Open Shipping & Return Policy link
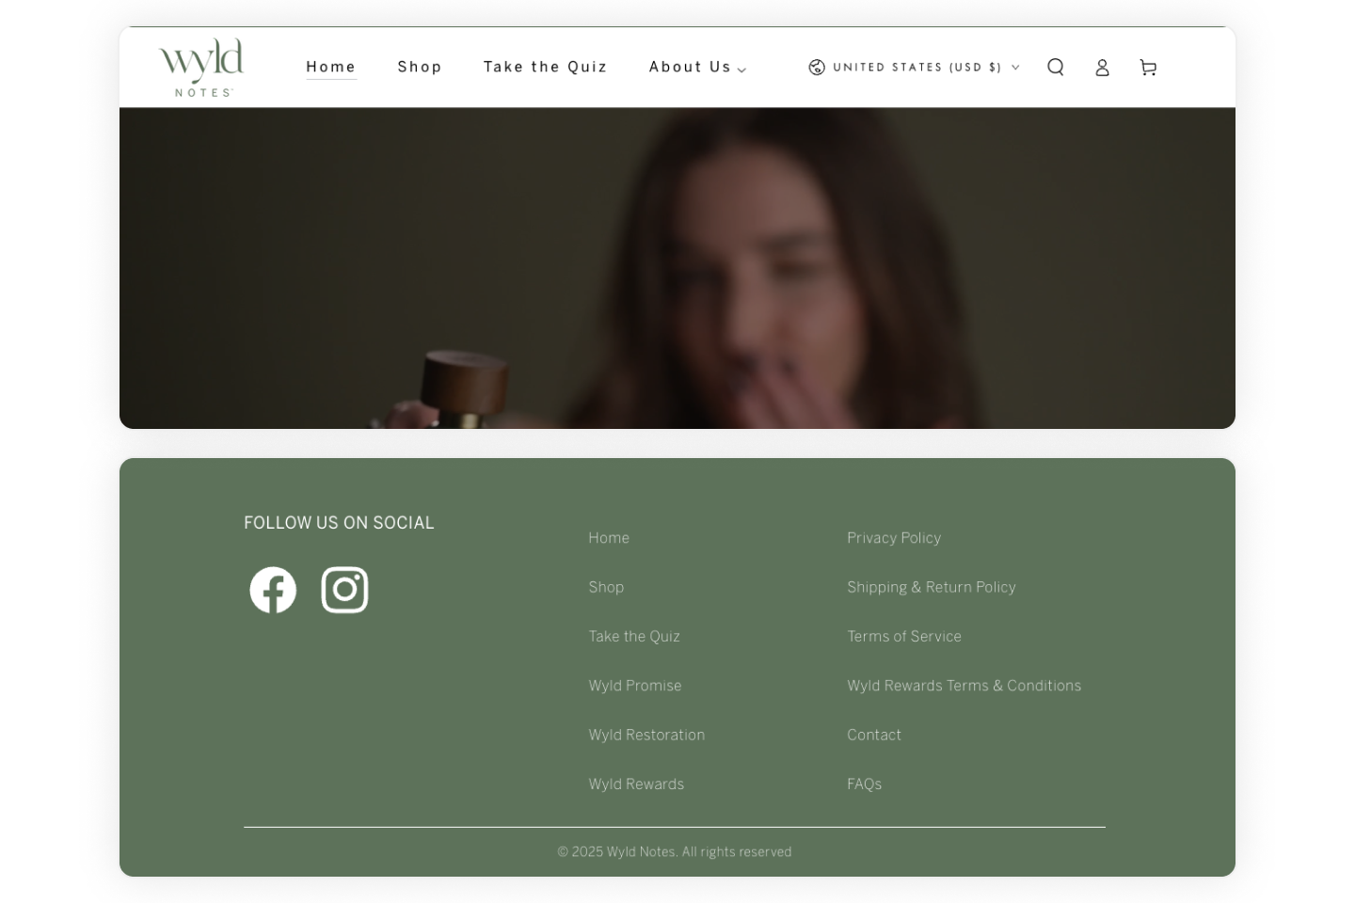Viewport: 1355px width, 903px height. 932,587
